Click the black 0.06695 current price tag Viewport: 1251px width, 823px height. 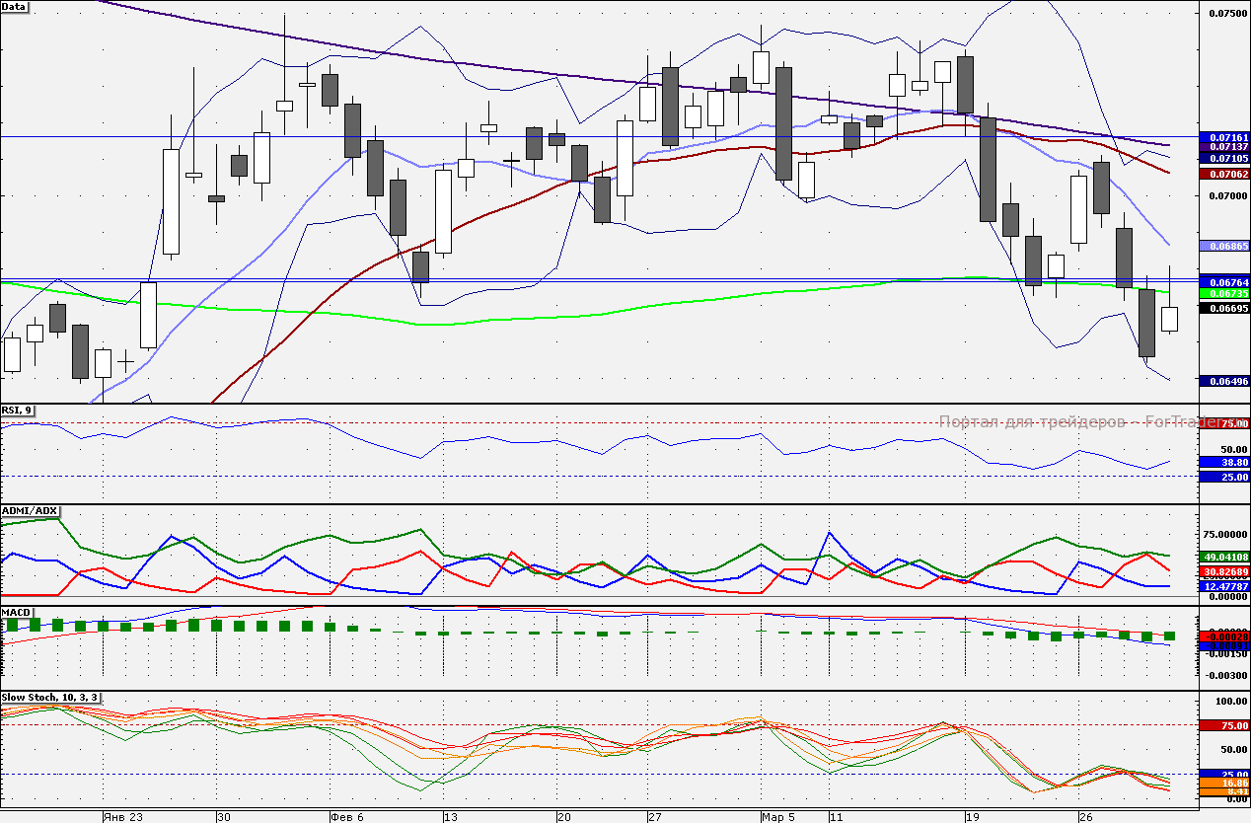(1222, 308)
